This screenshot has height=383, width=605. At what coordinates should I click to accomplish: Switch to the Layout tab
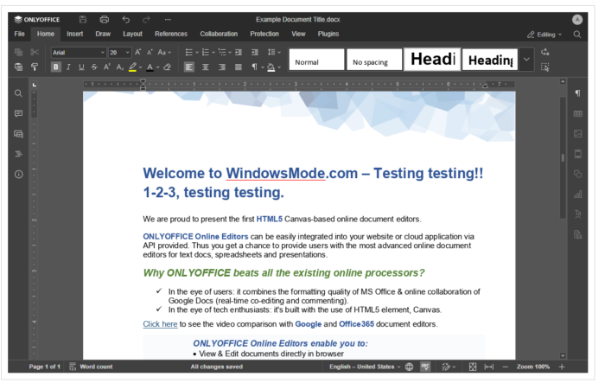click(133, 34)
